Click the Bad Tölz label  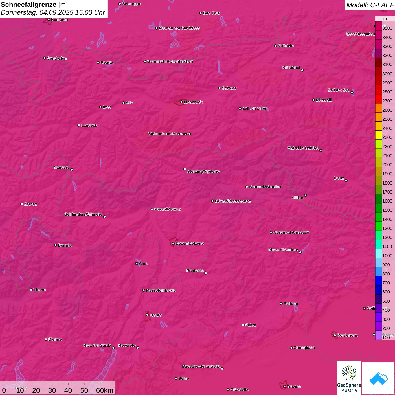(211, 13)
